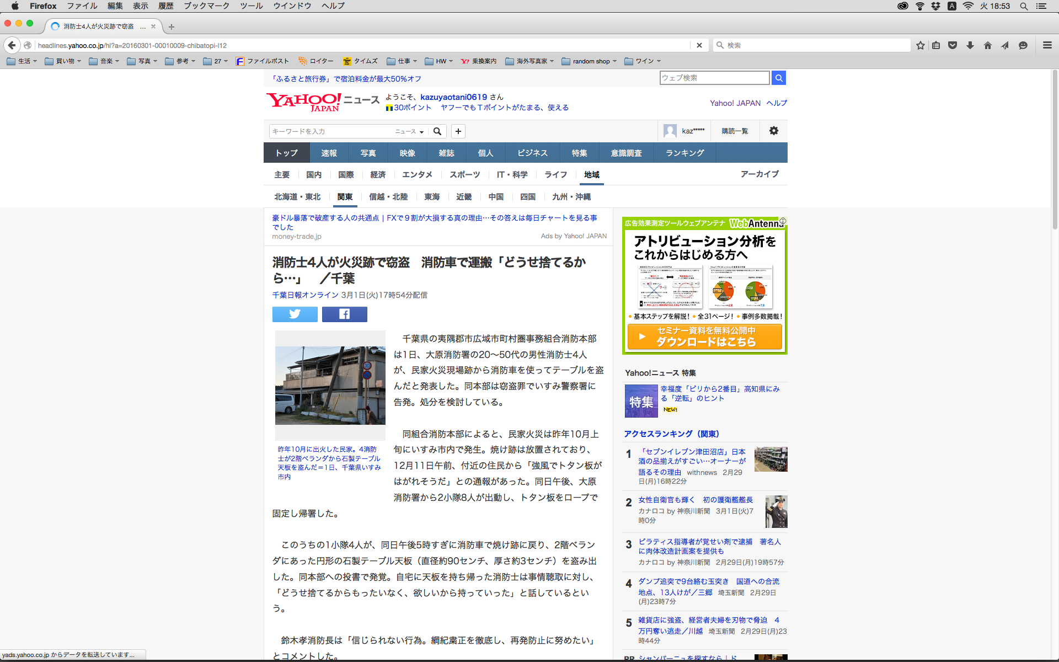Switch to the ランキング news tab
Viewport: 1059px width, 662px height.
coord(684,153)
